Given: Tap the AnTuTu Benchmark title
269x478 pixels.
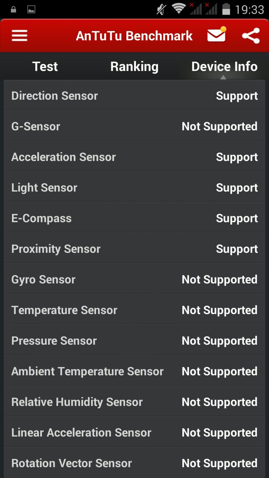Looking at the screenshot, I should pos(134,36).
